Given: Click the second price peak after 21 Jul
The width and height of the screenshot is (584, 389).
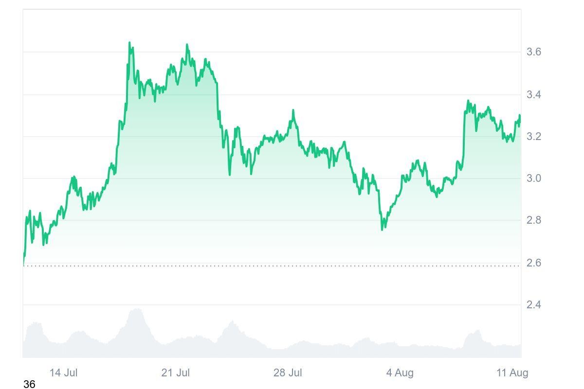Looking at the screenshot, I should click(x=187, y=45).
